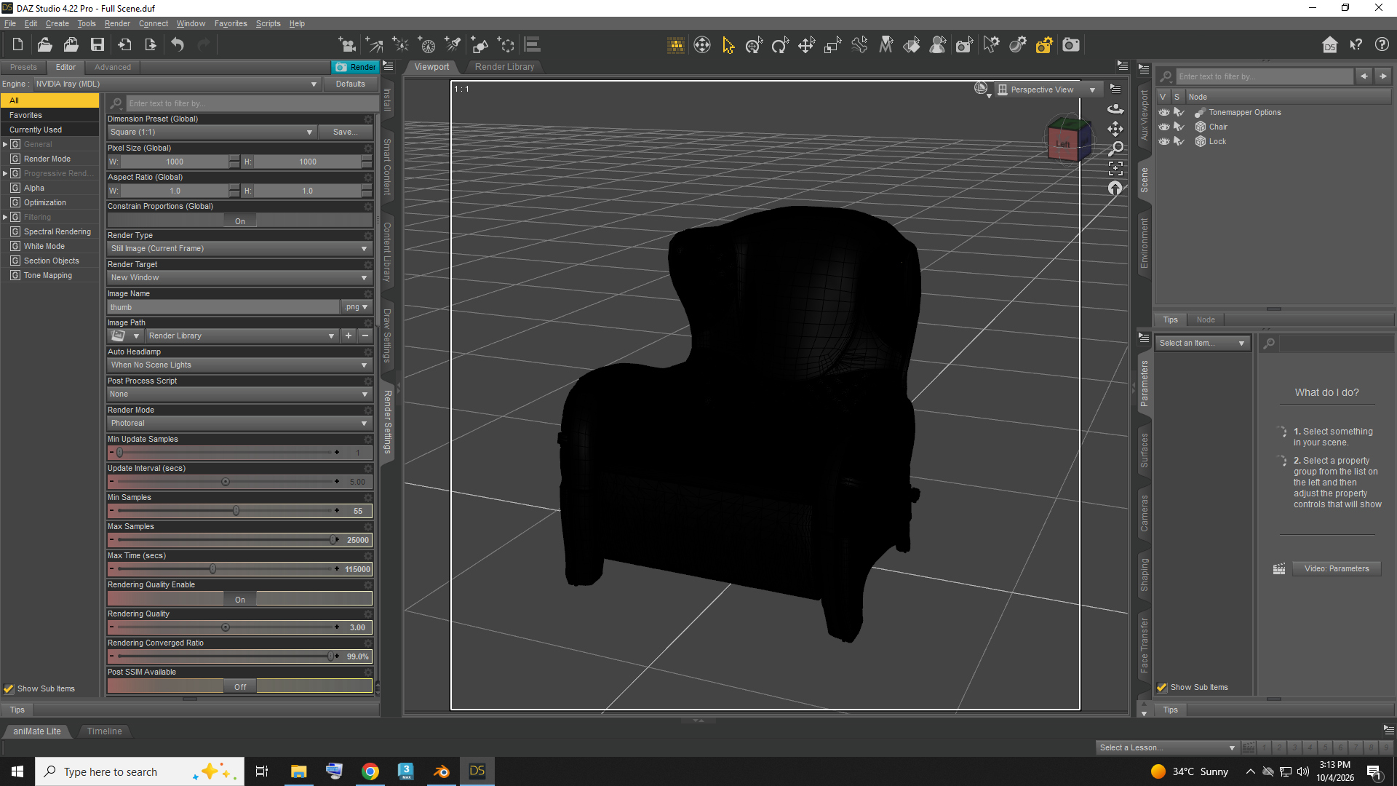
Task: Select the Translate move tool
Action: pyautogui.click(x=806, y=45)
